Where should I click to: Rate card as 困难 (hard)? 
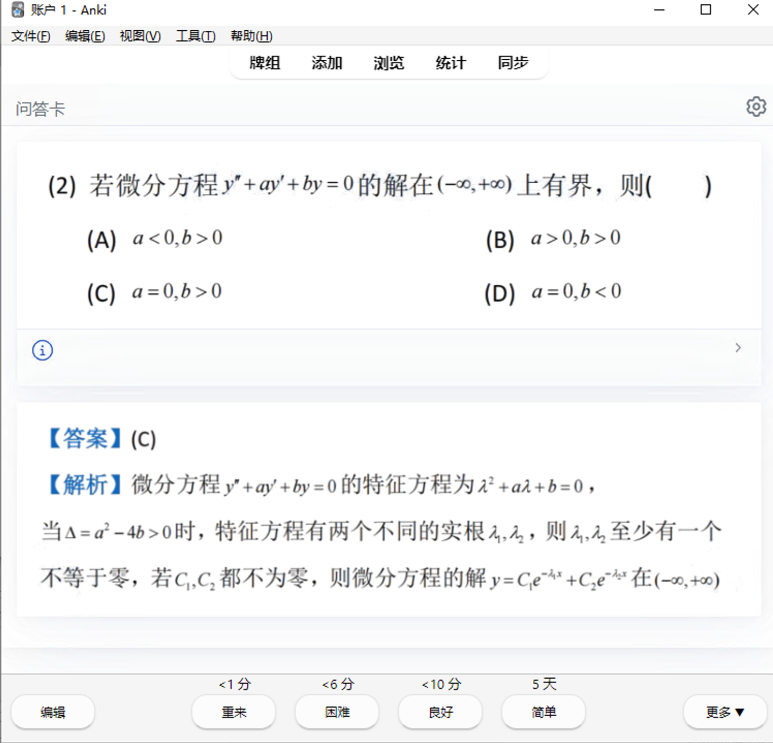337,712
